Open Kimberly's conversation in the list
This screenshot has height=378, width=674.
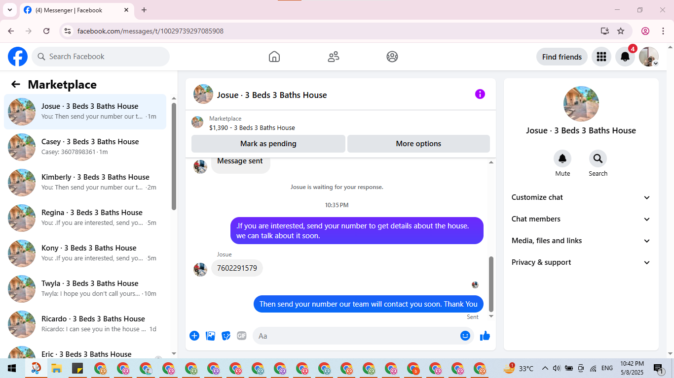coord(85,183)
